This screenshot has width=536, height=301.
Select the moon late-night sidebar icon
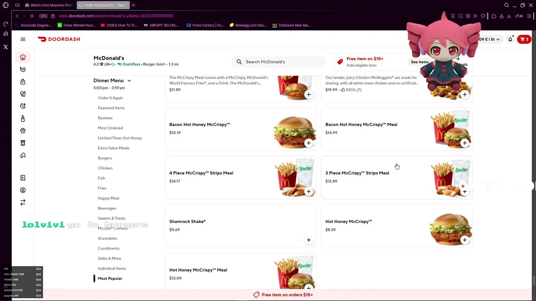point(23,106)
